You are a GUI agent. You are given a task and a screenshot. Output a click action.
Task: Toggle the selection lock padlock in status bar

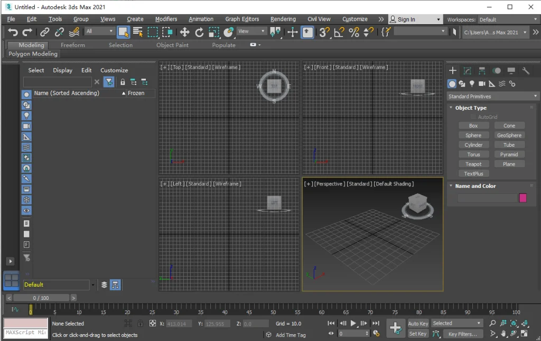pos(140,324)
